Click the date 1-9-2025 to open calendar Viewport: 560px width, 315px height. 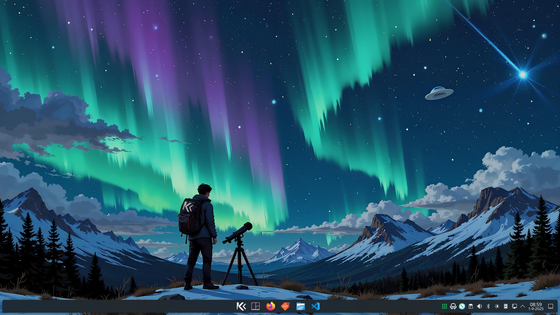tap(536, 309)
